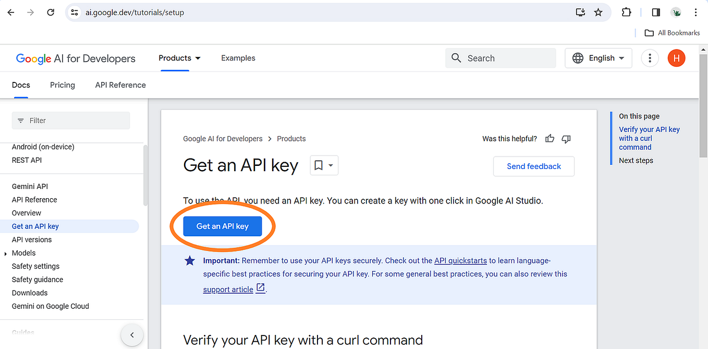Viewport: 708px width, 349px height.
Task: Open the English language selector
Action: pyautogui.click(x=598, y=58)
